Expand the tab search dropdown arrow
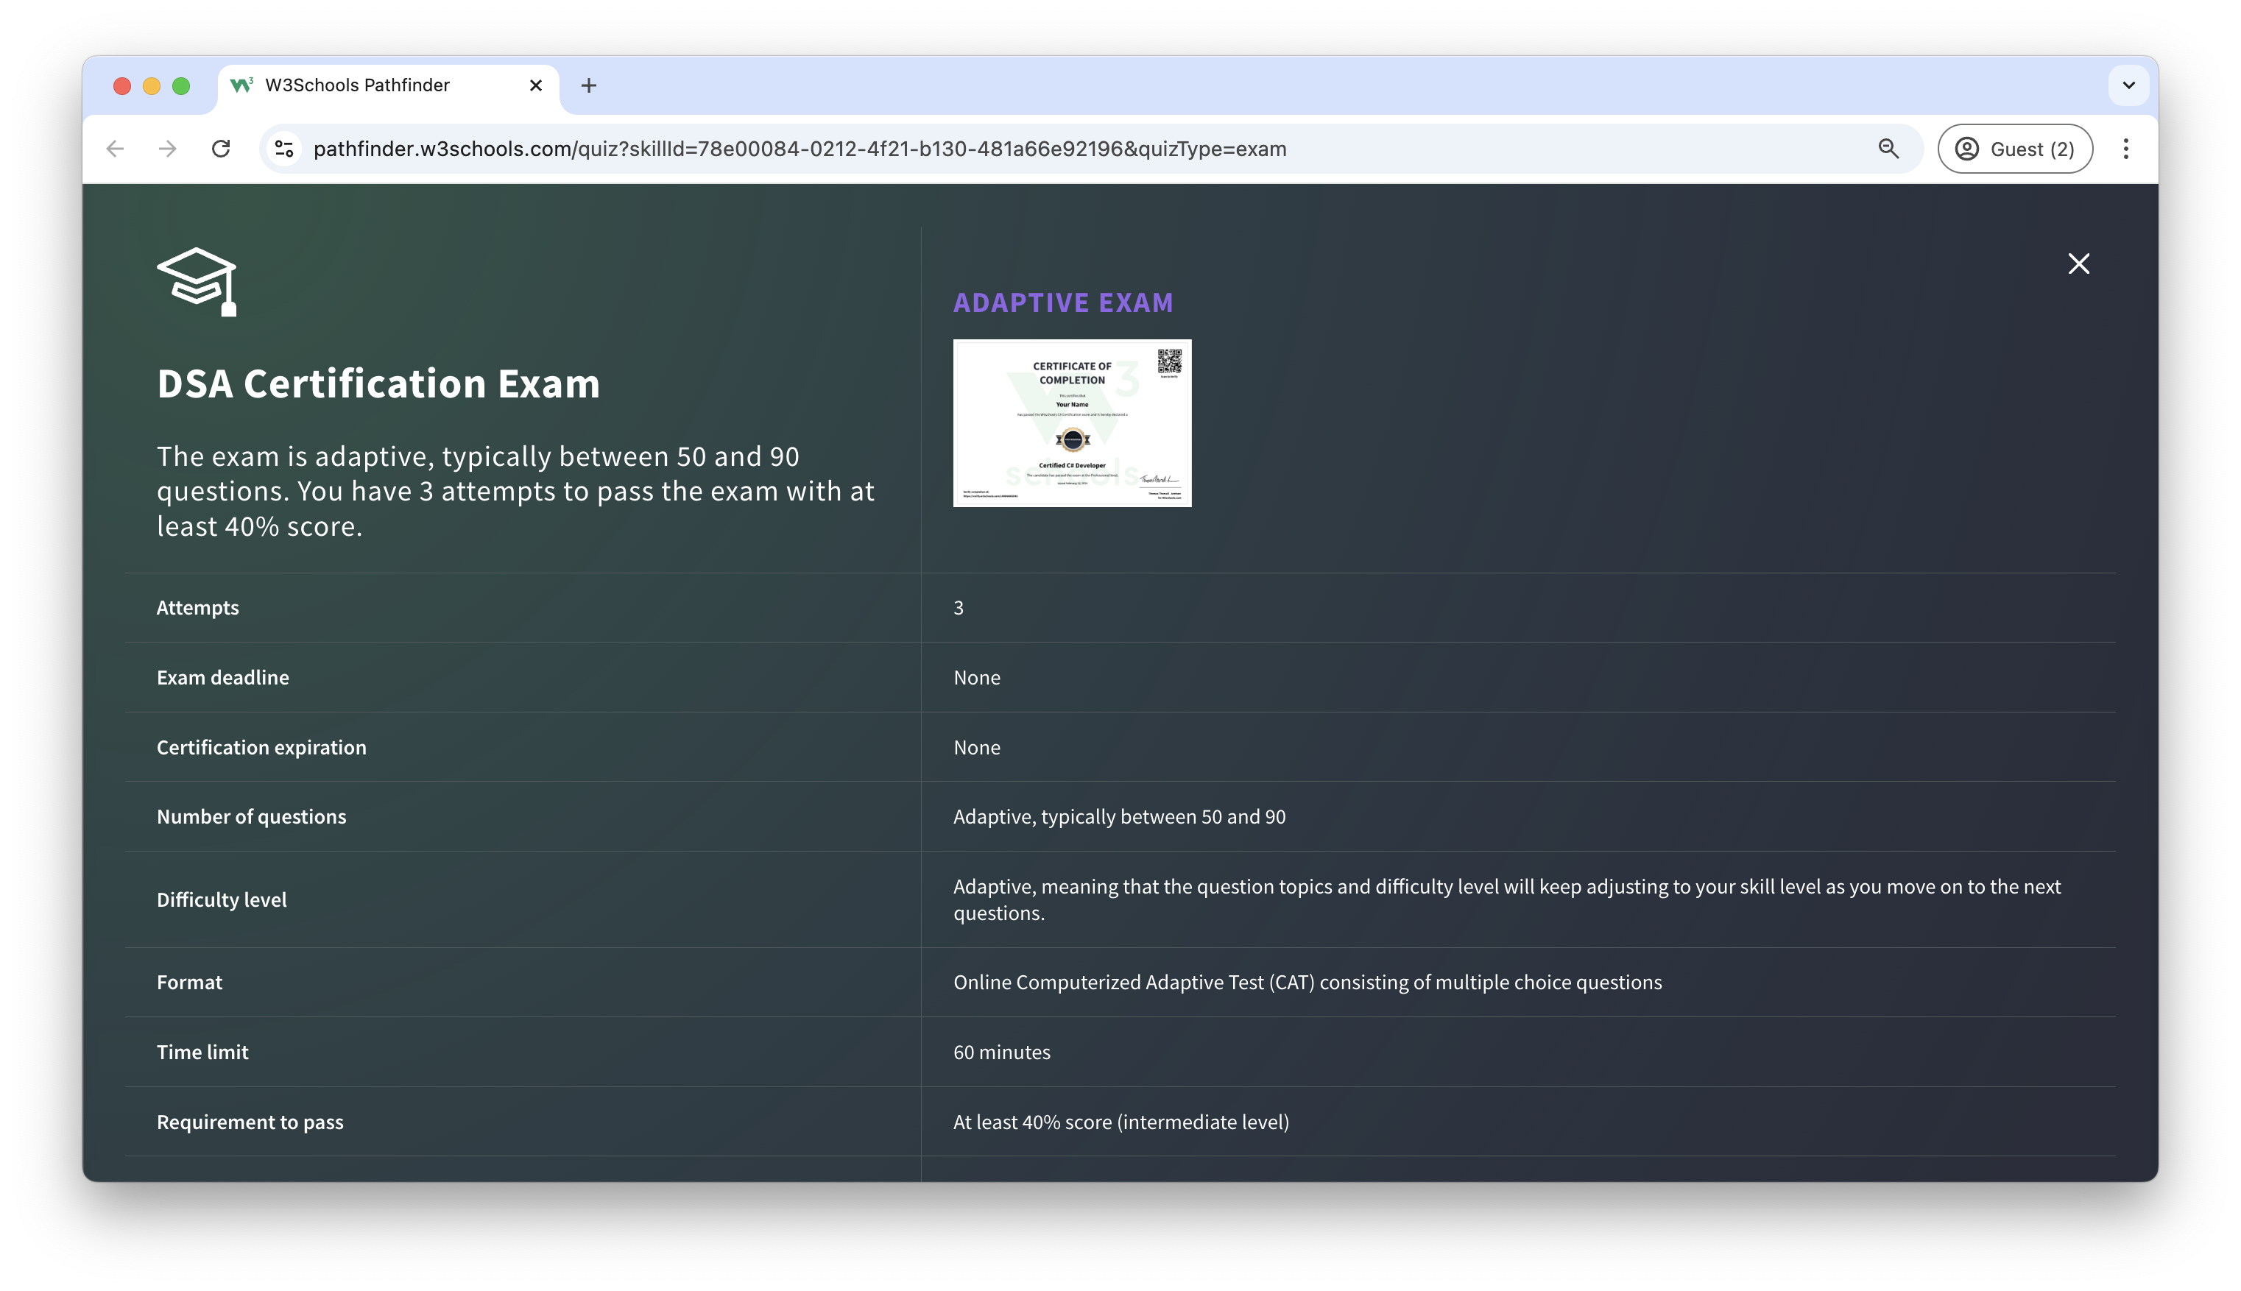Screen dimensions: 2241x1291 click(x=2128, y=86)
